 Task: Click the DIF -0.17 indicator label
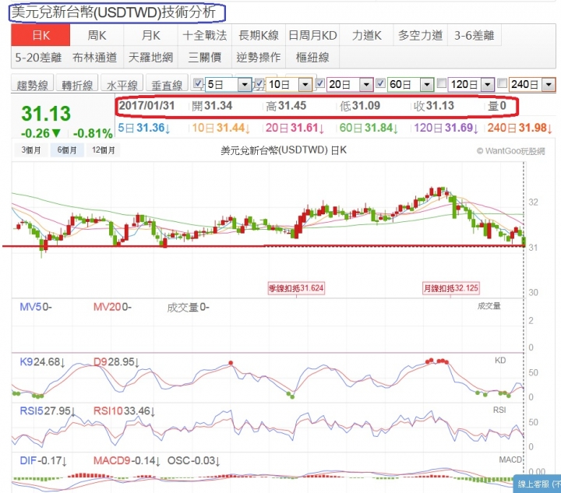click(43, 460)
